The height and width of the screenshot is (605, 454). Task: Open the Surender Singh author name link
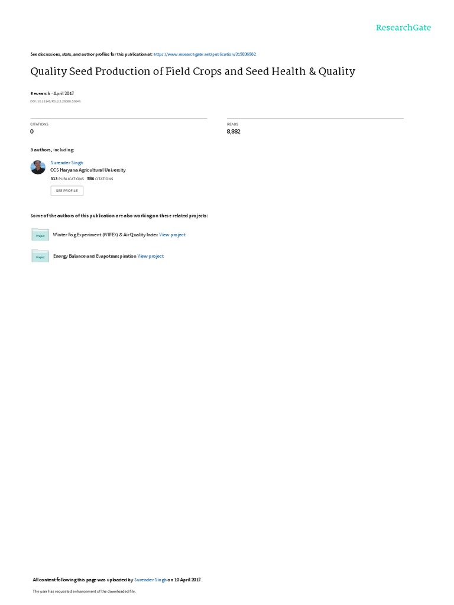pos(67,162)
